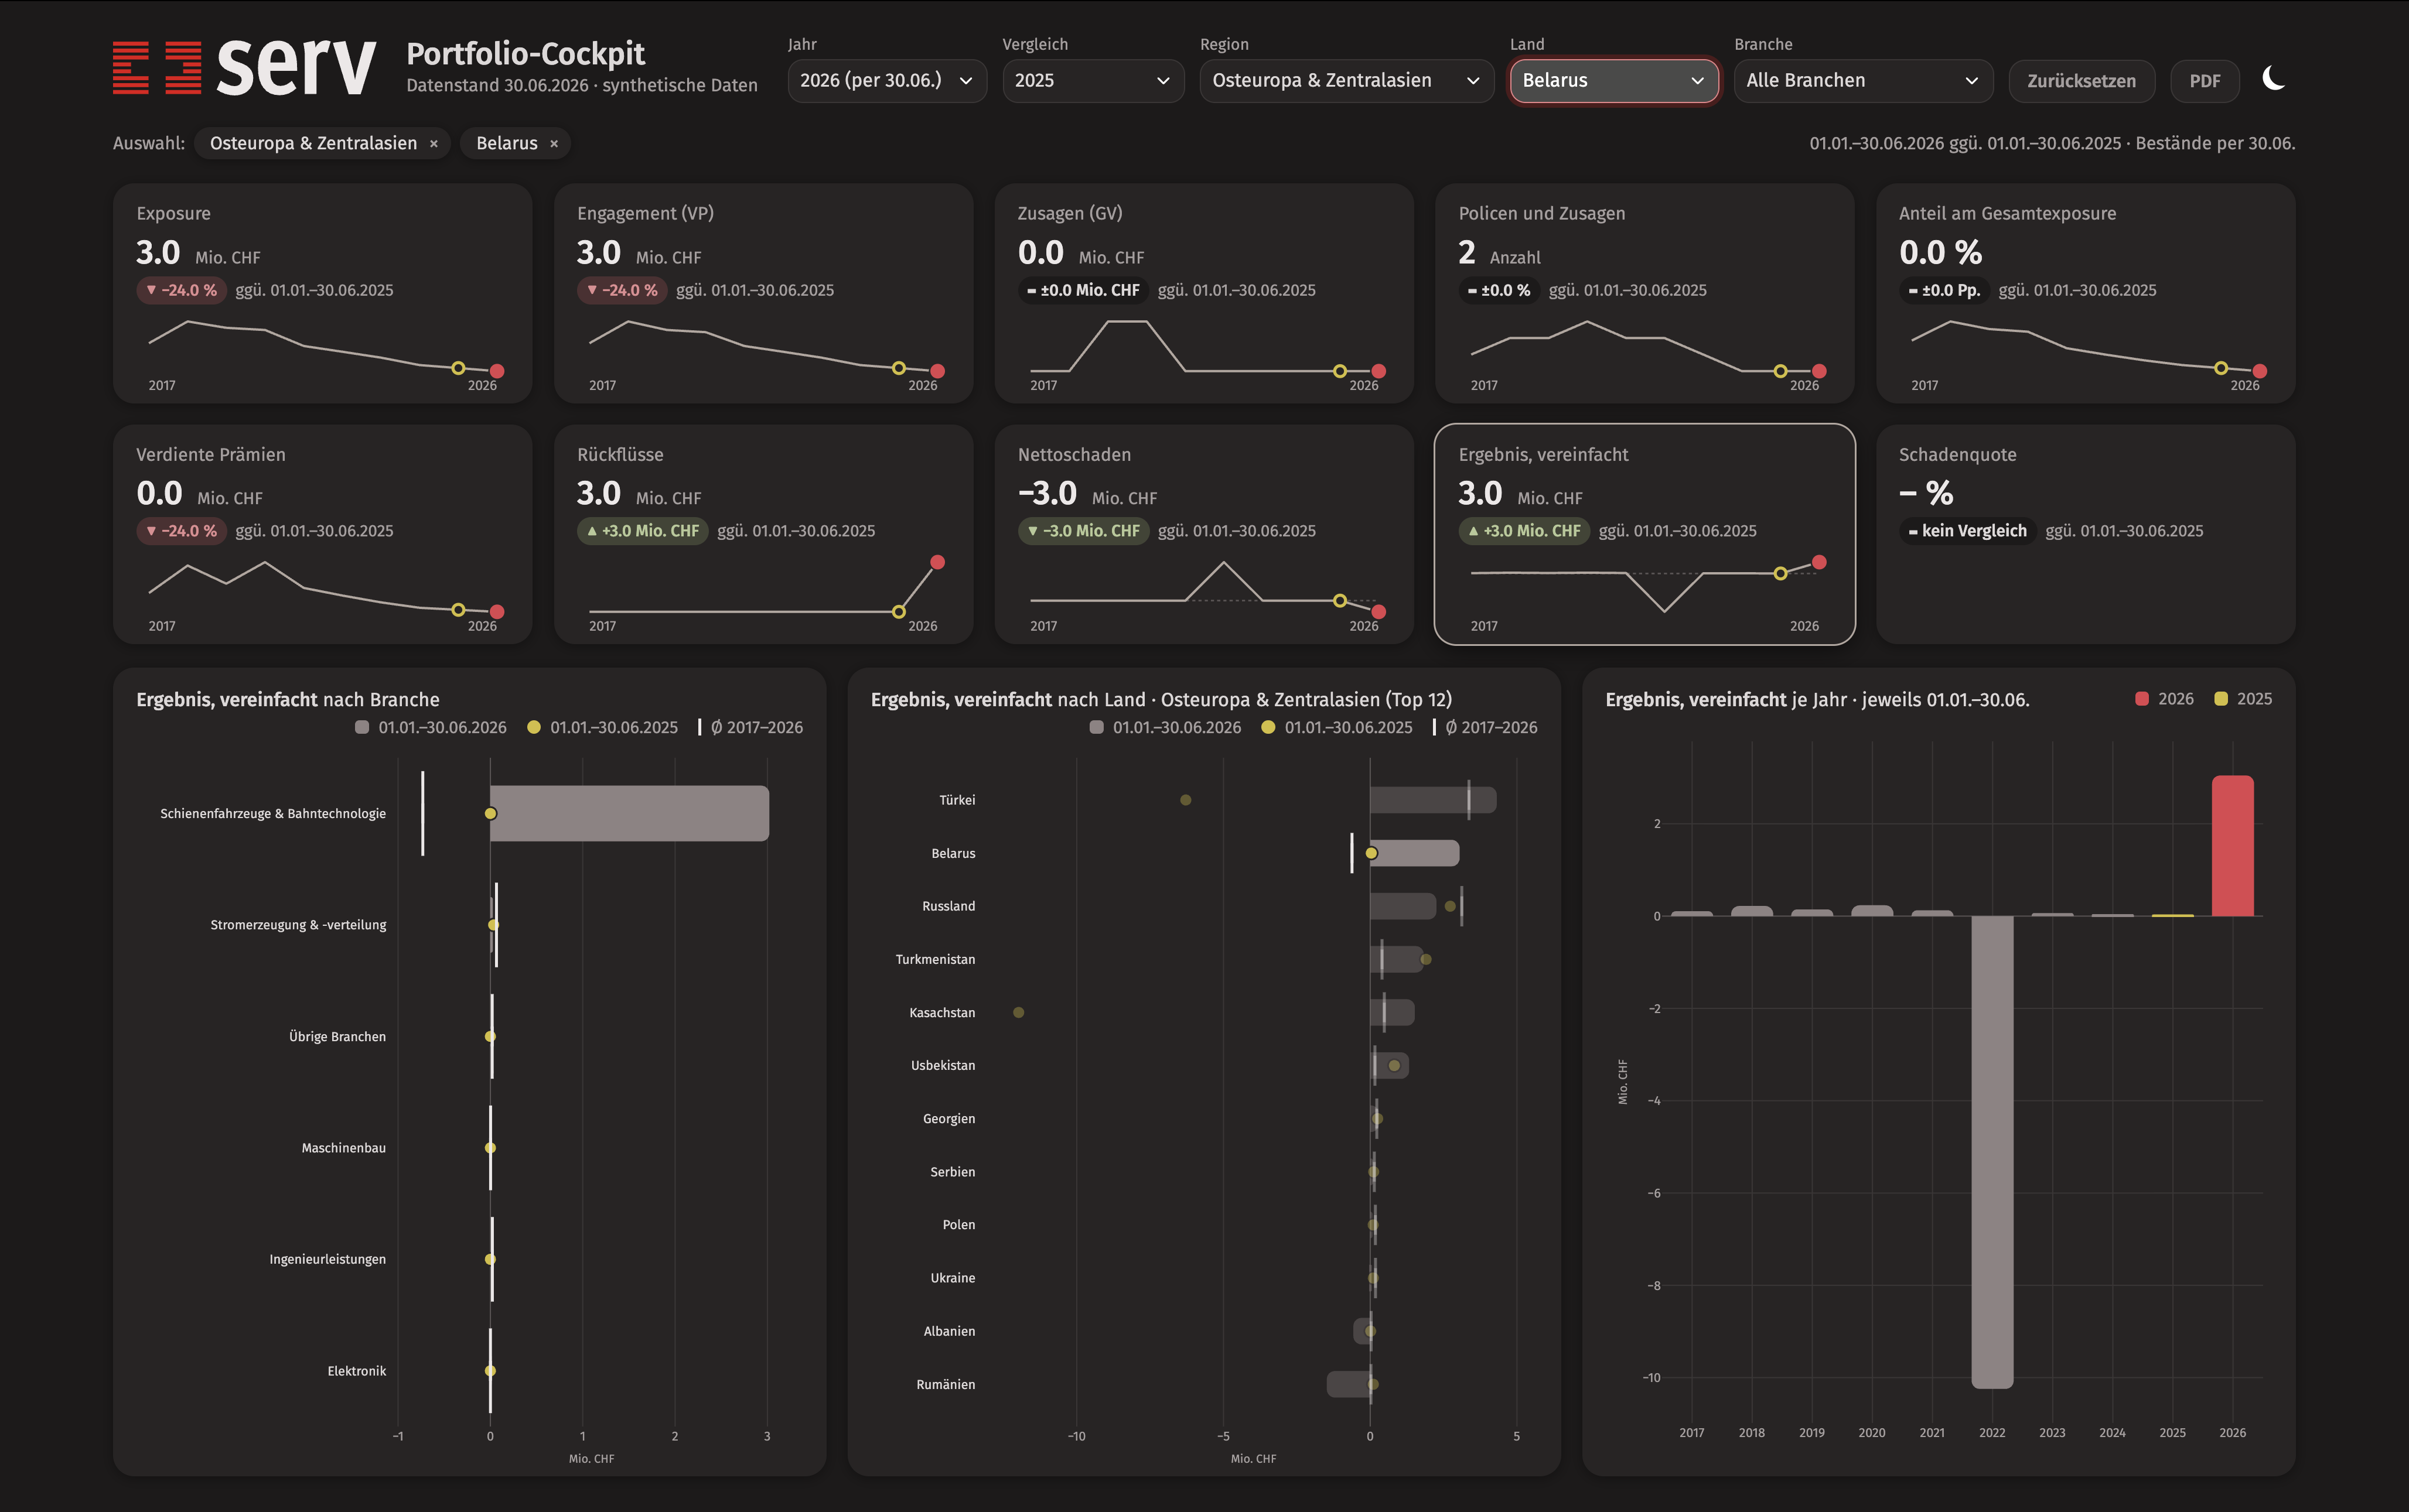Click the Belarus bar in country chart
Screen dimensions: 2409x1512
(1415, 853)
